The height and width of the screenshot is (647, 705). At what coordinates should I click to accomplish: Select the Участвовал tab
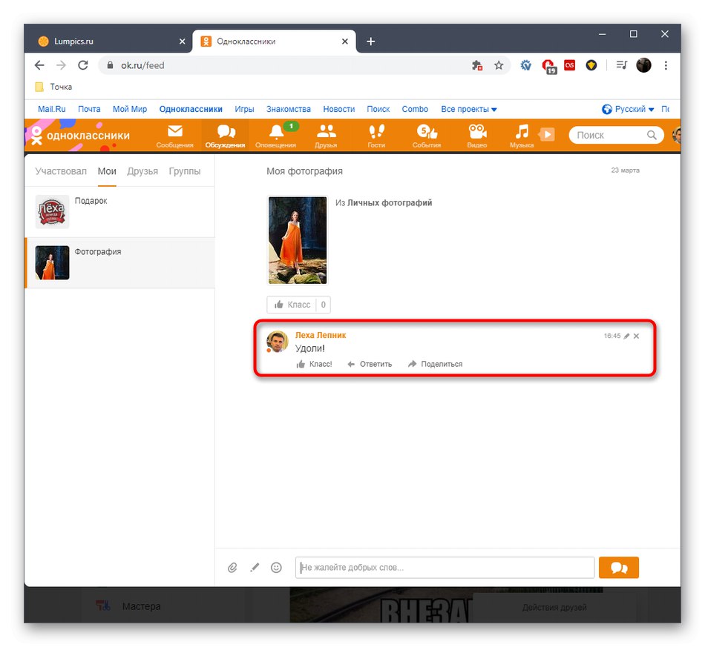(x=60, y=170)
